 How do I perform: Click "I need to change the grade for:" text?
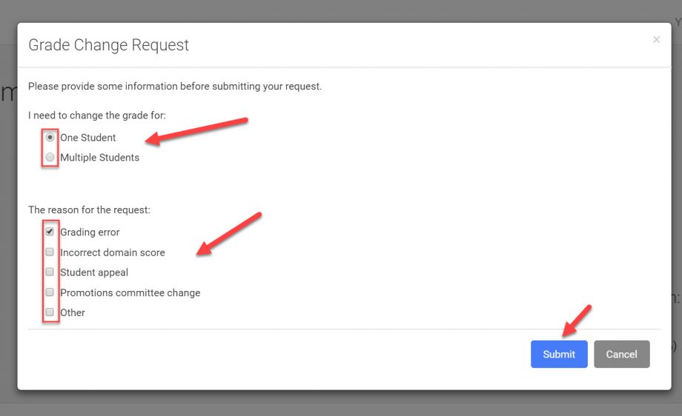[x=97, y=115]
